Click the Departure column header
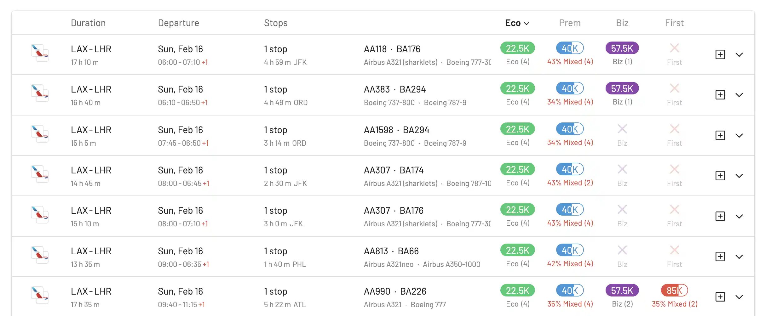The image size is (777, 316). [178, 23]
